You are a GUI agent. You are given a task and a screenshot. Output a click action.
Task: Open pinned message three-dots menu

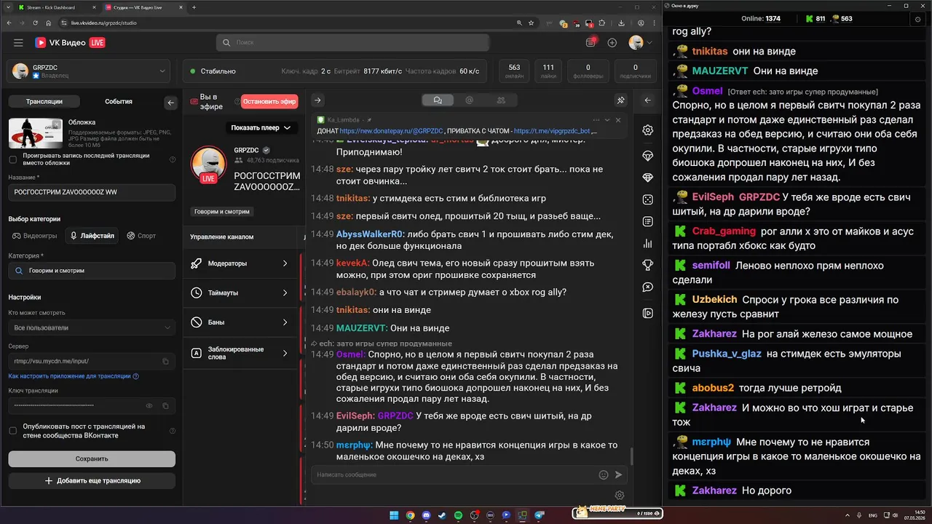596,120
